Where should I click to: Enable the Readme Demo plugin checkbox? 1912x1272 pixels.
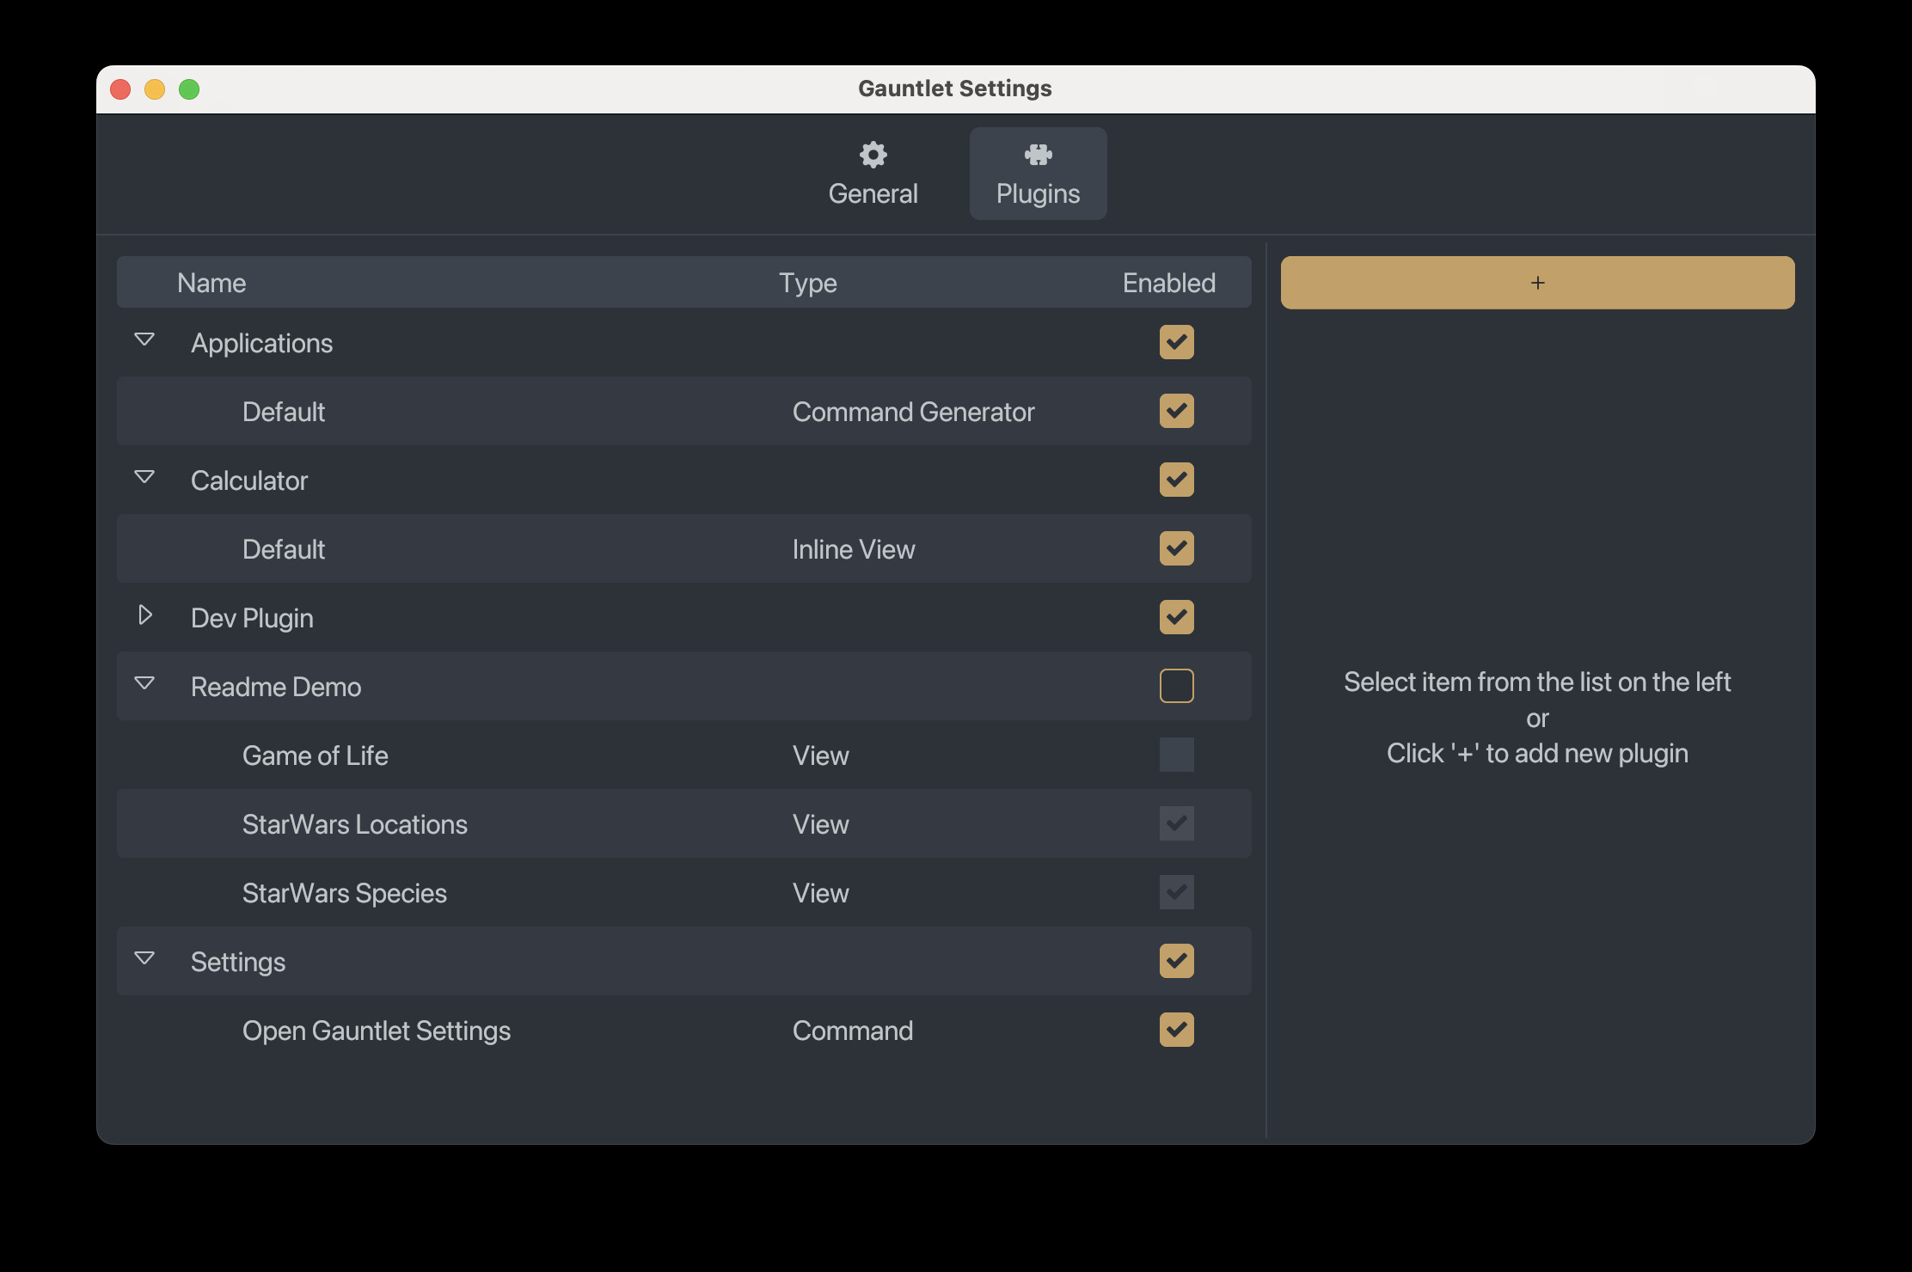[x=1176, y=686]
